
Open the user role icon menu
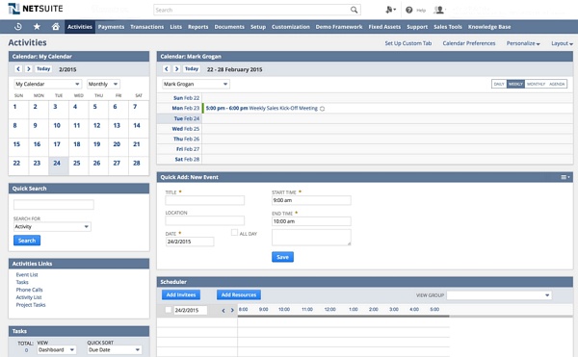[x=439, y=10]
